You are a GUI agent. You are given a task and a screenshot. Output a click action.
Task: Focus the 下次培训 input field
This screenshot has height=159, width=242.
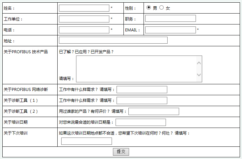86,141
